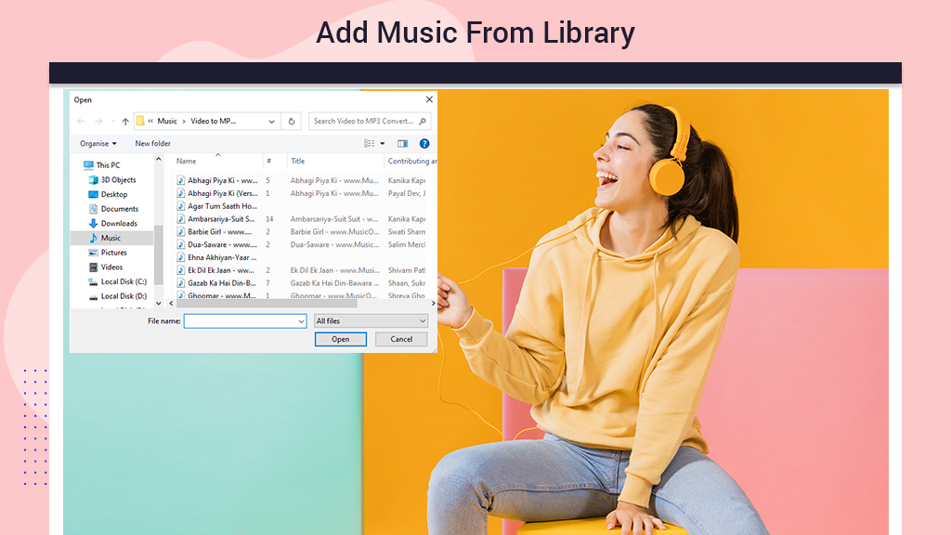Change the file view layout
The width and height of the screenshot is (951, 535).
[x=369, y=144]
